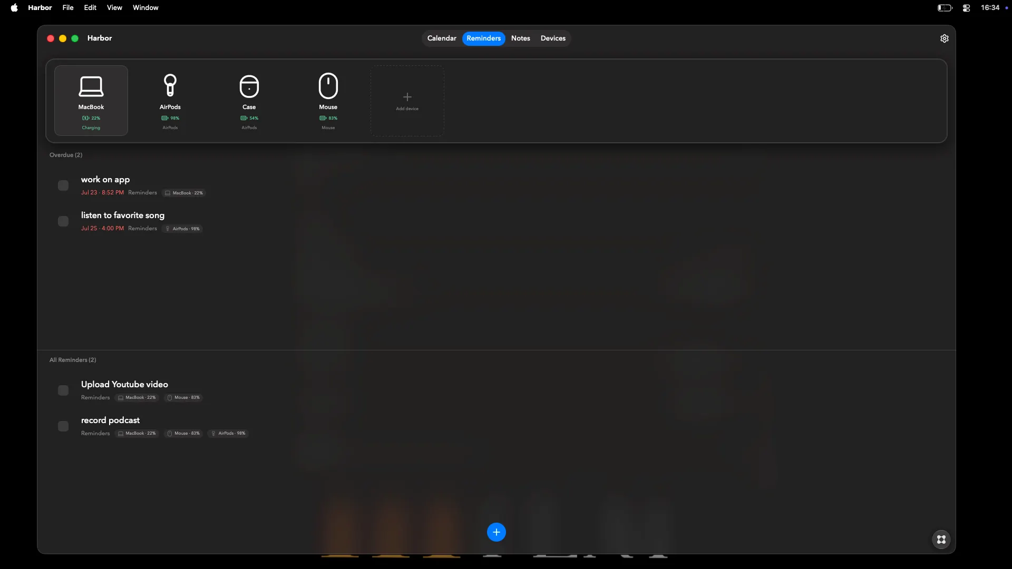Image resolution: width=1012 pixels, height=569 pixels.
Task: Open Control Center from the menu bar
Action: click(966, 8)
